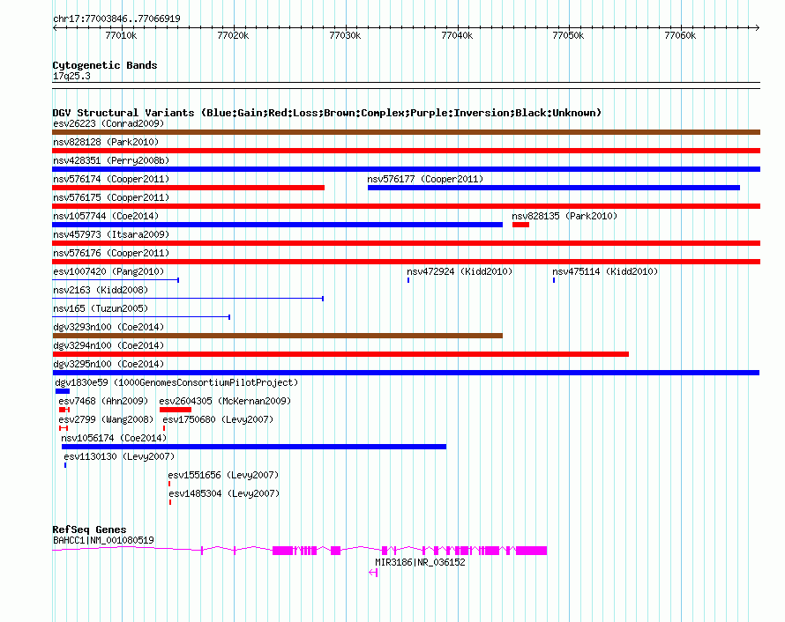Select esv1007420 (Pang2010) thin blue line

click(x=116, y=280)
